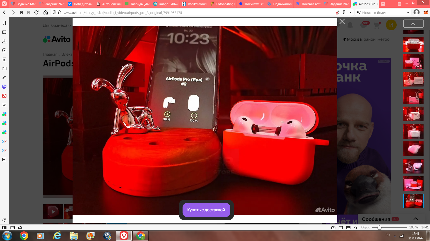
Task: Click the Yandex search field
Action: (384, 13)
